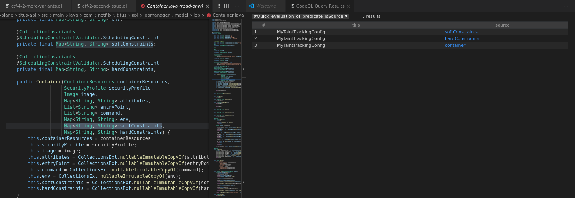Click the '3 results' count label
The width and height of the screenshot is (575, 198).
click(371, 16)
